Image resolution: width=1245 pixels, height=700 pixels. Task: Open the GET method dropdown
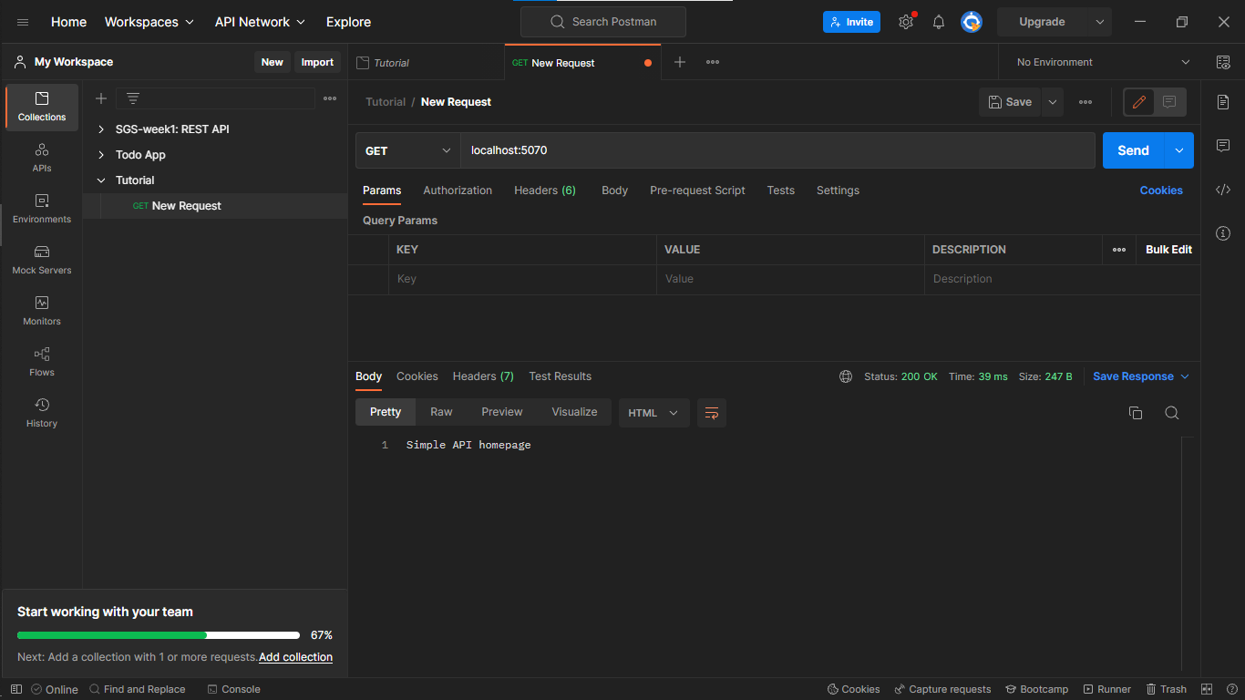click(407, 150)
